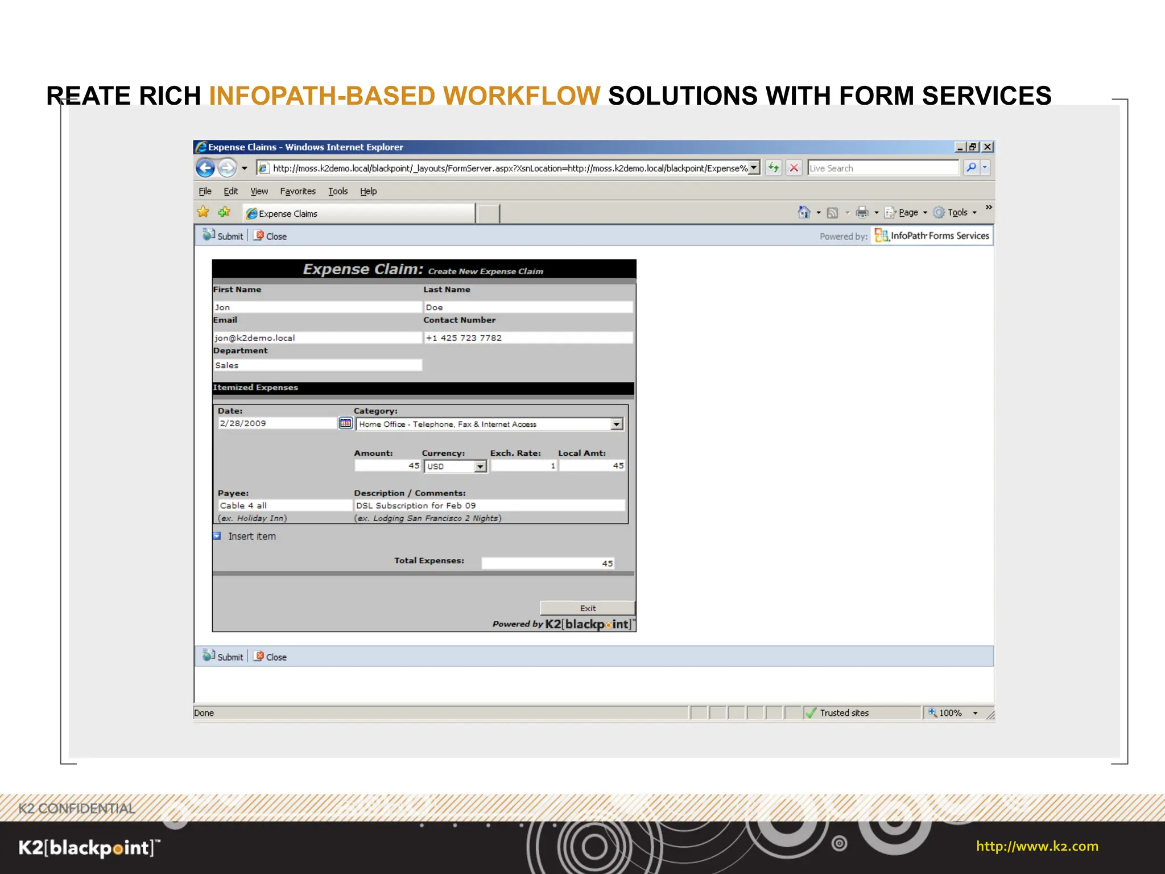This screenshot has height=874, width=1165.
Task: Click the Insert item link
Action: point(252,537)
